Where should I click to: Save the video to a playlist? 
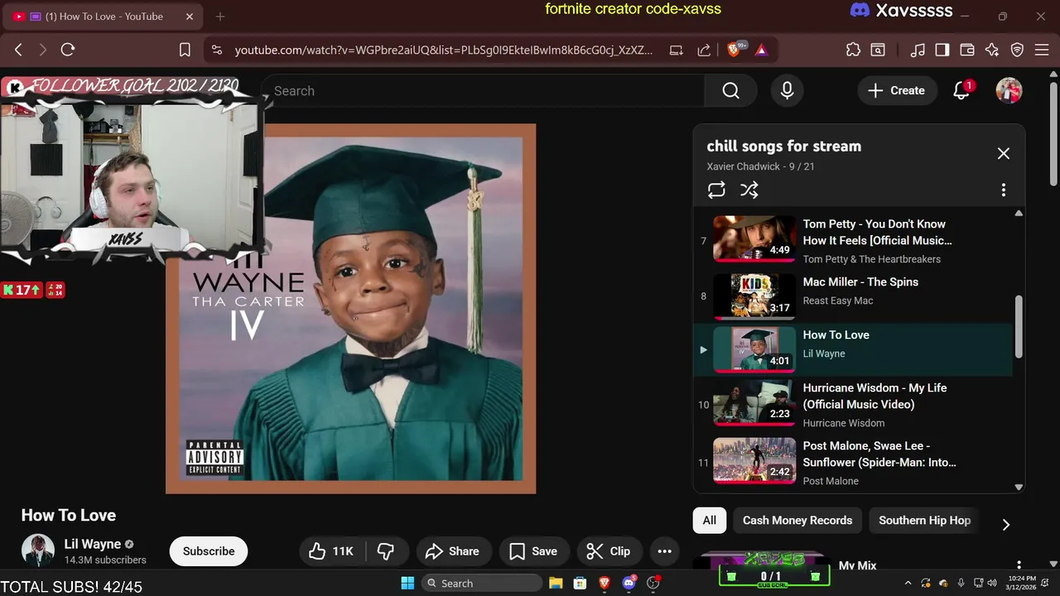pos(533,551)
